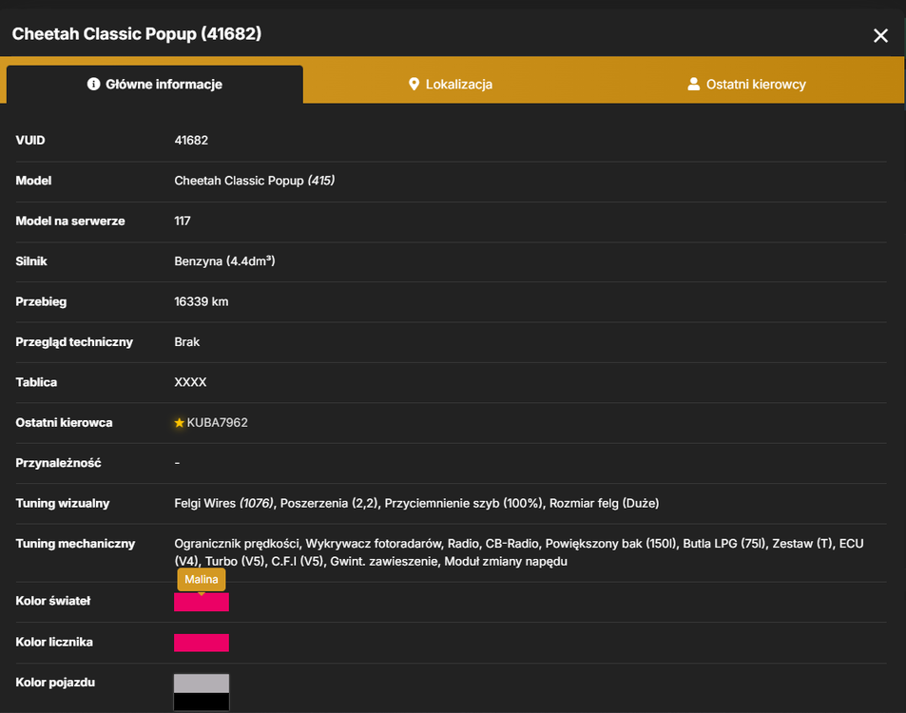The image size is (906, 713).
Task: Click the Kolor pojazdu row label
Action: point(55,683)
